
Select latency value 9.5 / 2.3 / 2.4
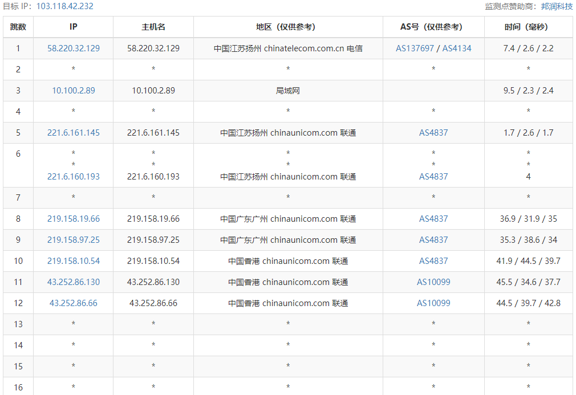point(528,90)
